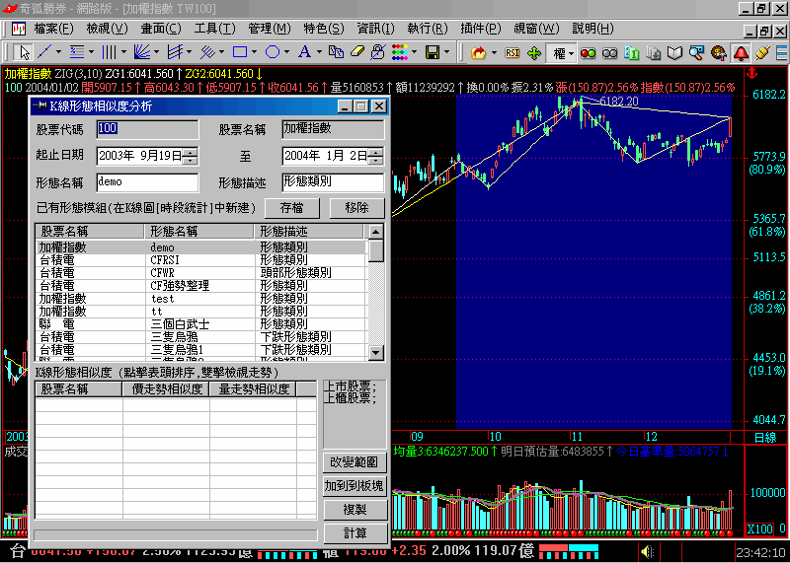
Task: Select the text annotation tool
Action: (304, 52)
